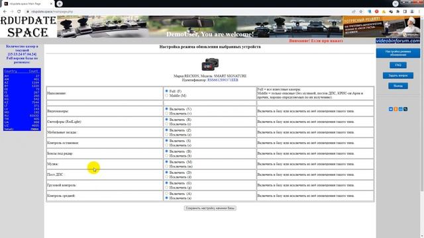This screenshot has height=238, width=424.
Task: Select Исключить (m) for Муляж
Action: 166,166
